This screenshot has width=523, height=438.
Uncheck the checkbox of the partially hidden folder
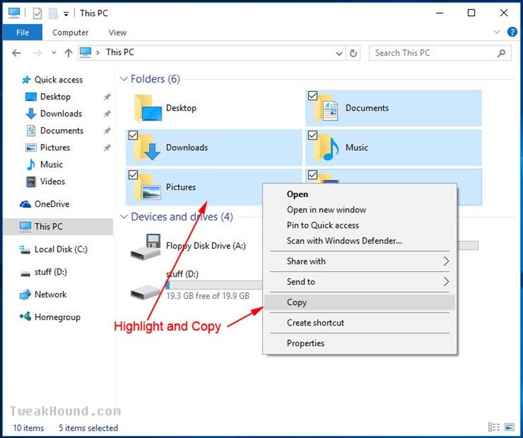pyautogui.click(x=312, y=175)
